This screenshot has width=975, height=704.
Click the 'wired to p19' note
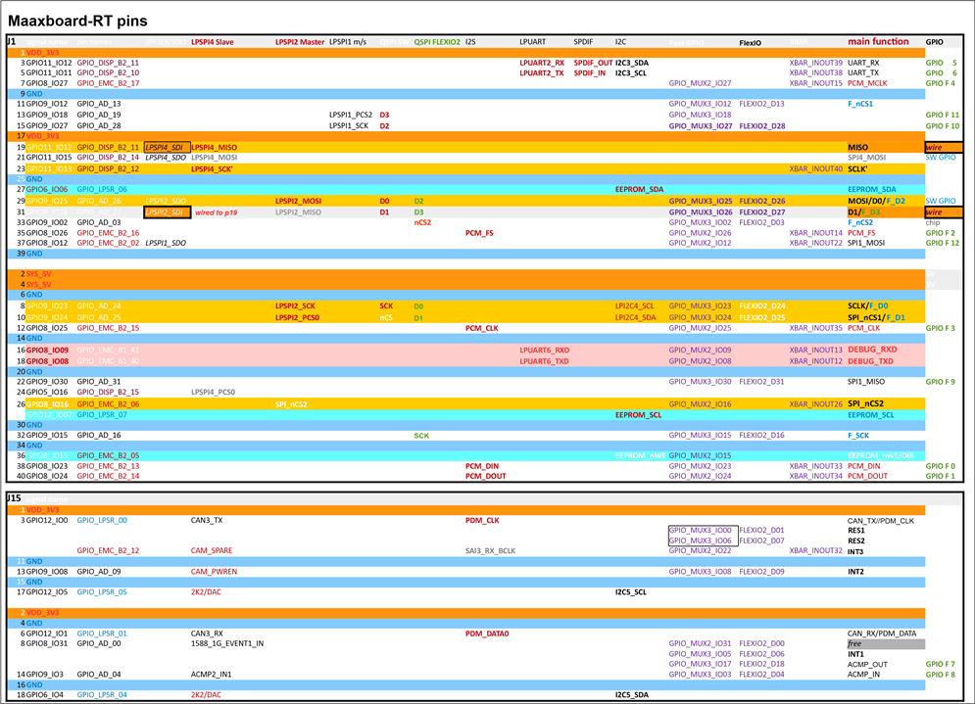pyautogui.click(x=216, y=212)
